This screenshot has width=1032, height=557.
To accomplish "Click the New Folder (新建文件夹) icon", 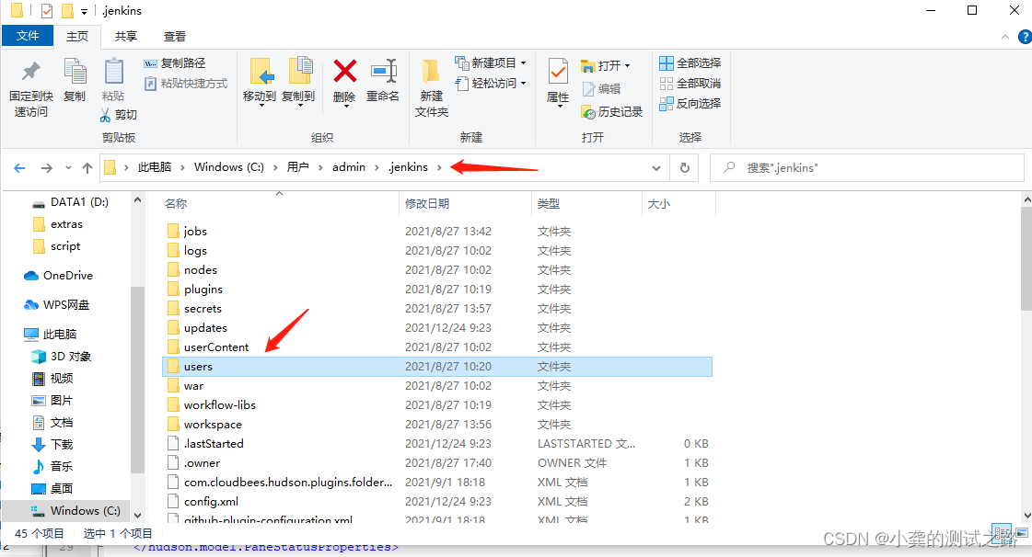I will point(431,72).
